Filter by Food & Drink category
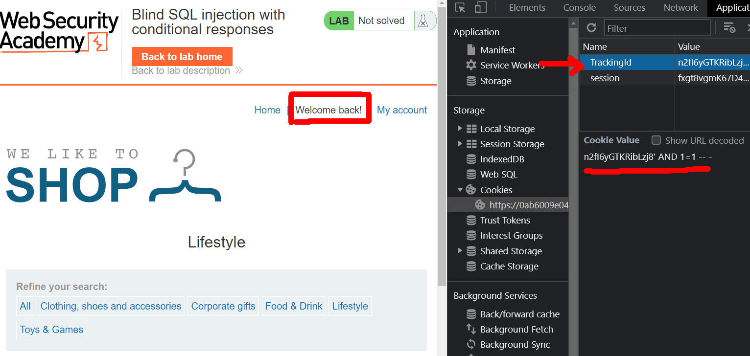 pyautogui.click(x=294, y=306)
